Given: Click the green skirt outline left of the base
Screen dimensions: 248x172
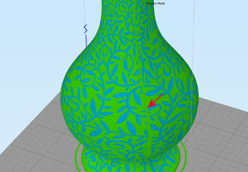Looking at the screenshot, I should point(77,155).
